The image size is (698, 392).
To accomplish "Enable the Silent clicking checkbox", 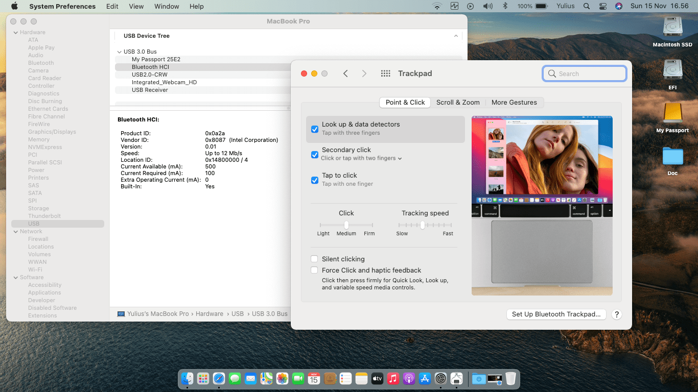I will (315, 259).
